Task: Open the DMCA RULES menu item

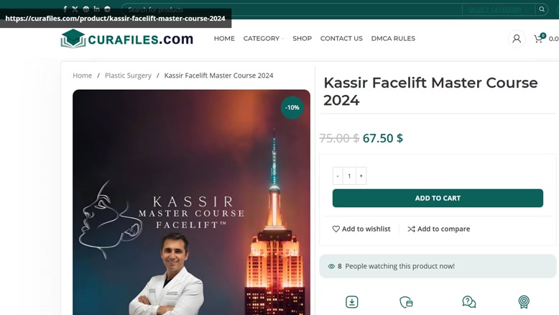Action: pos(393,39)
